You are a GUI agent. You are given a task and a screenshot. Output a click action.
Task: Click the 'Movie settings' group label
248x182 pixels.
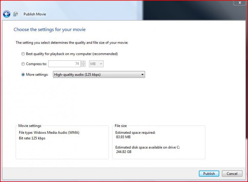[x=30, y=126]
